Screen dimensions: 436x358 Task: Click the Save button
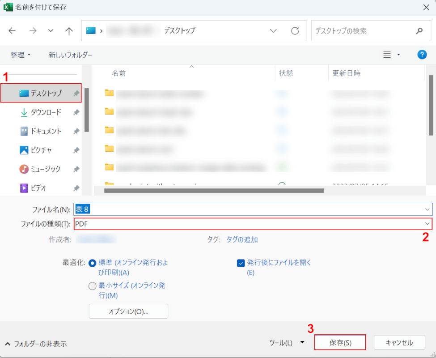[x=340, y=343]
